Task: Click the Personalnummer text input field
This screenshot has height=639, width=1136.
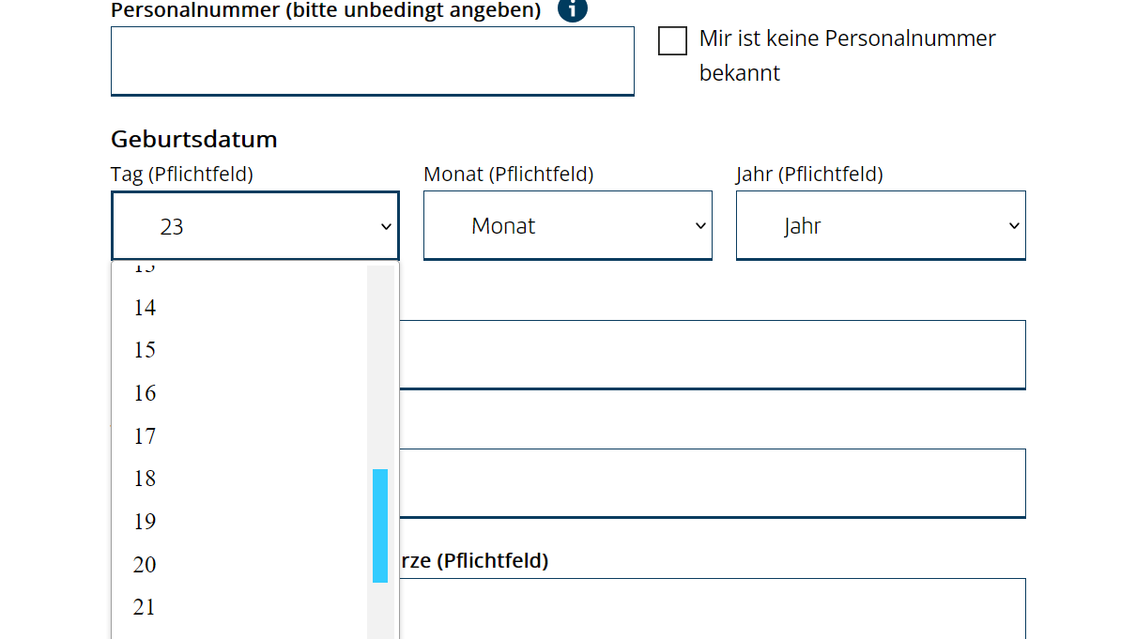Action: pos(372,61)
